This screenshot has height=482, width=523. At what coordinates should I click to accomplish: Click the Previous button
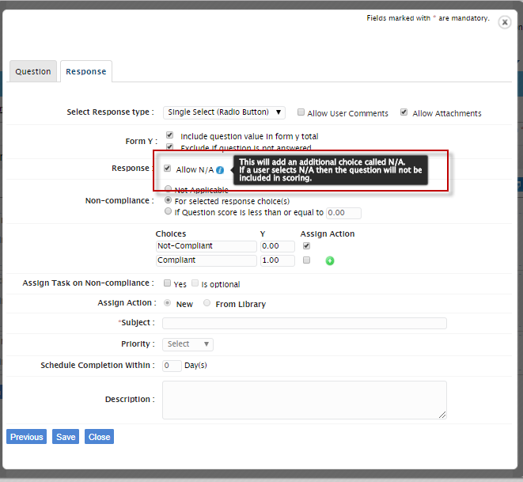[x=27, y=437]
